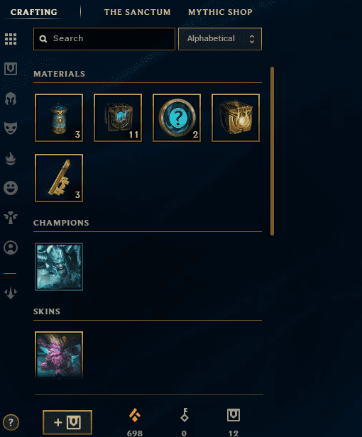This screenshot has width=362, height=437.
Task: Click the loot list vertical scrollbar
Action: click(272, 151)
